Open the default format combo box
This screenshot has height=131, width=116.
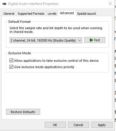coord(46,40)
